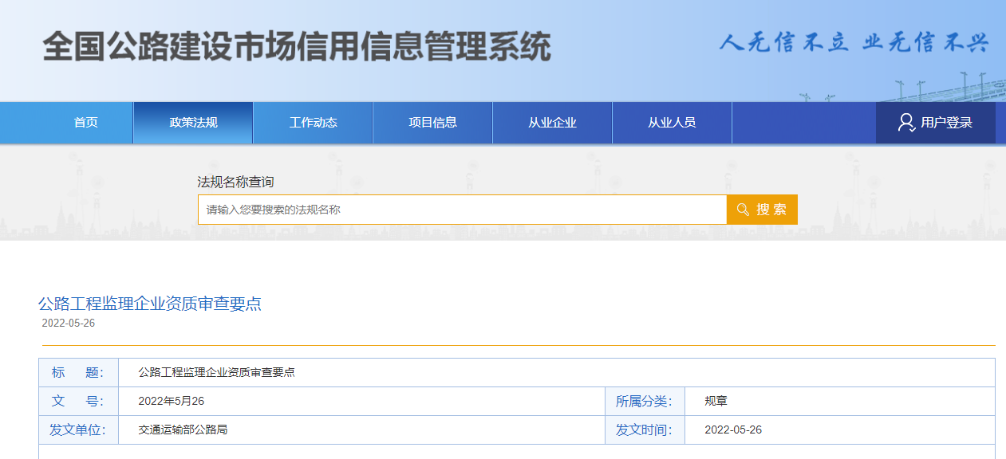Viewport: 1006px width, 459px height.
Task: Navigate to the 从业人员 section
Action: [x=672, y=123]
